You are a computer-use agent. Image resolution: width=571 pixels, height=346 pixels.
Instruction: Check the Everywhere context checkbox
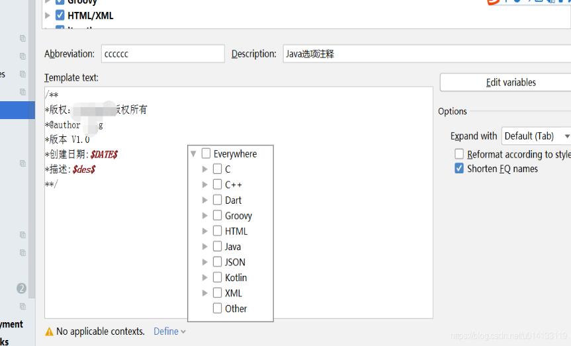click(x=206, y=153)
